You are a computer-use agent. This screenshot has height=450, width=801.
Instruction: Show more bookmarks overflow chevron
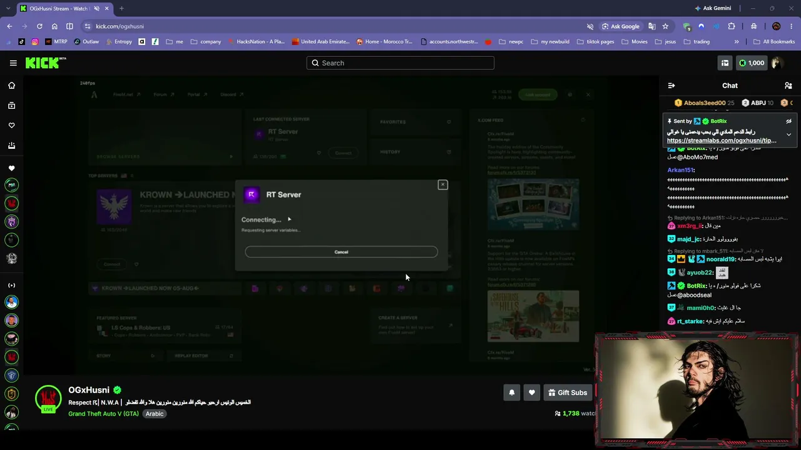click(x=737, y=42)
